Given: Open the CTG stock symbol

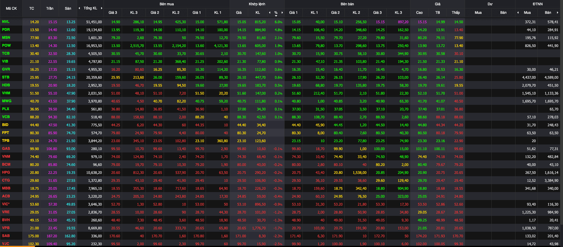Looking at the screenshot, I should (6, 180).
